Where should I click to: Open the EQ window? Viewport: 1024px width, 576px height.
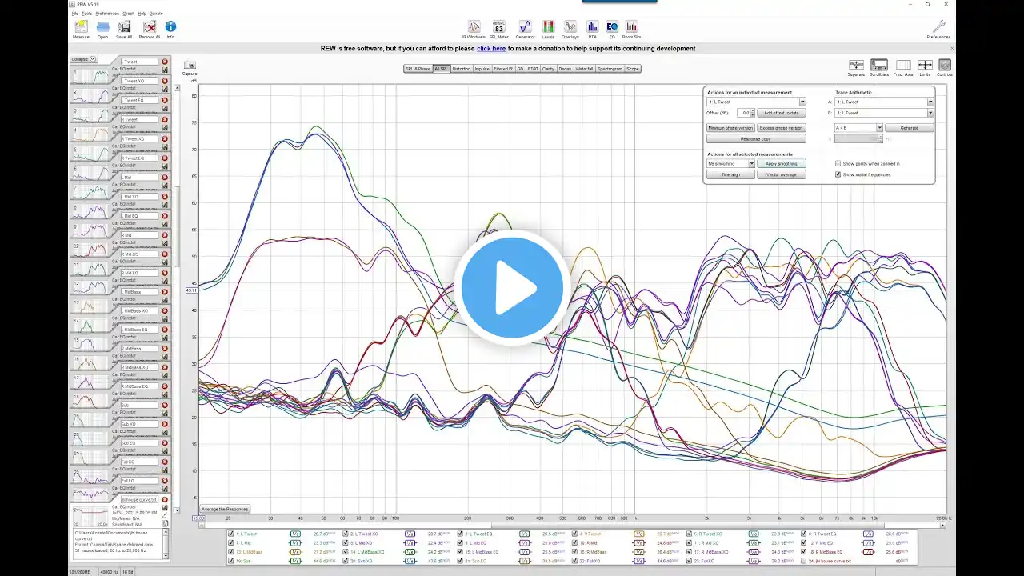612,29
